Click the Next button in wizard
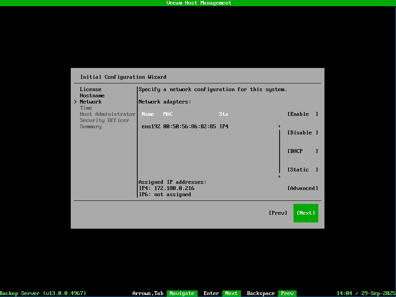The width and height of the screenshot is (396, 297). [306, 213]
